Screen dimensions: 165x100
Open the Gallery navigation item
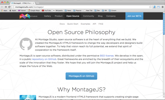click(x=48, y=16)
